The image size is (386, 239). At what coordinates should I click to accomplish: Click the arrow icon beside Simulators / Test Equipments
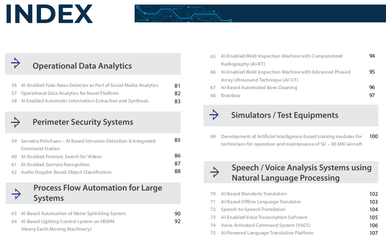click(214, 115)
